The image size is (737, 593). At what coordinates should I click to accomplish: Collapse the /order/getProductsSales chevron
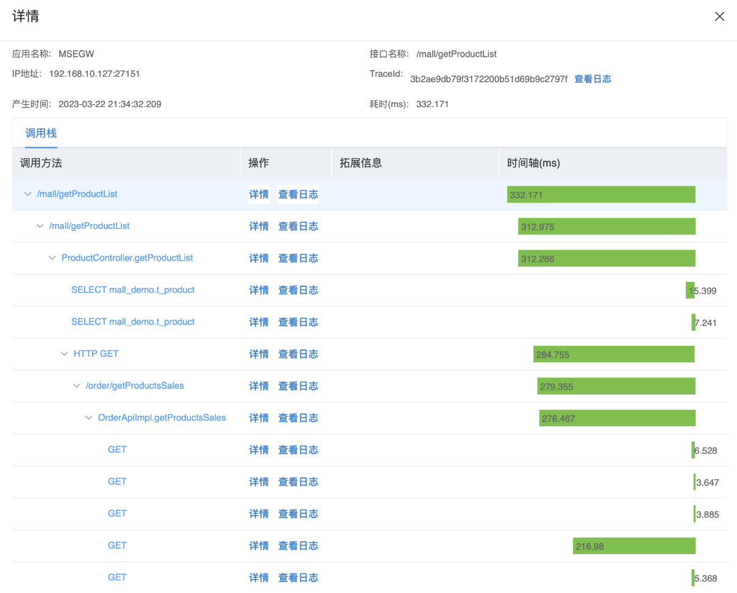click(x=76, y=386)
